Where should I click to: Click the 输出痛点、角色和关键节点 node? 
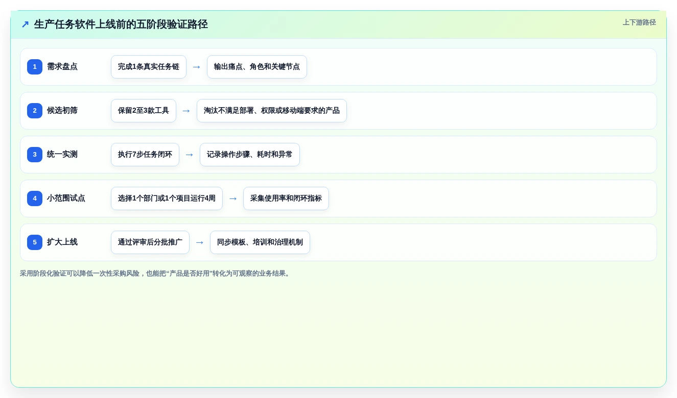(x=257, y=67)
